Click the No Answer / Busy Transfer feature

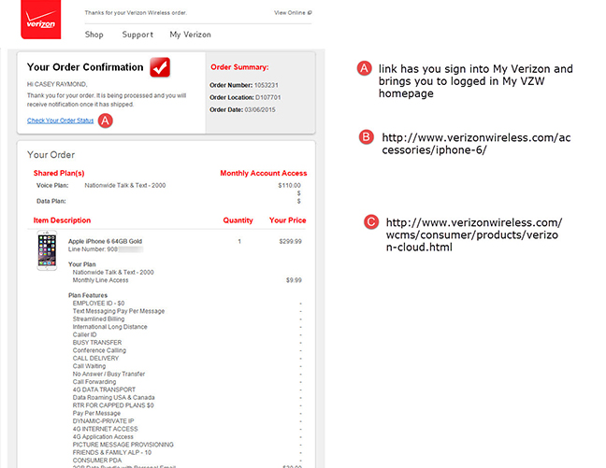[108, 374]
